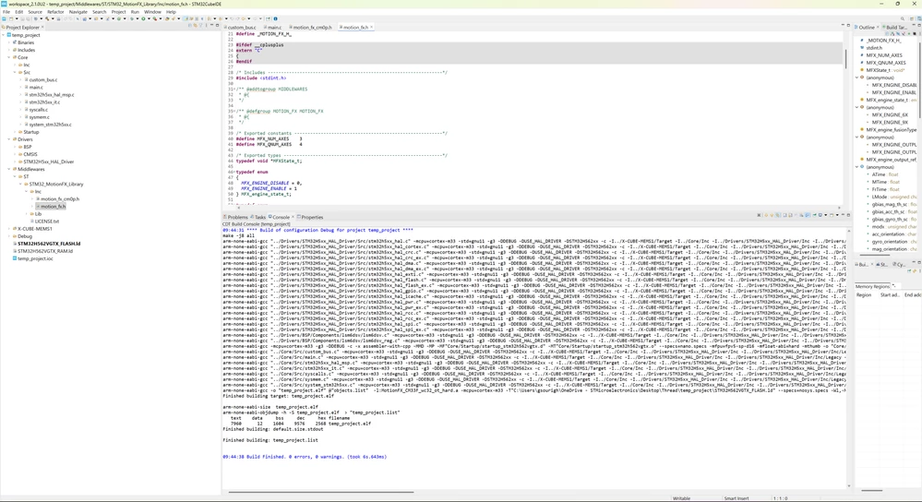
Task: Toggle the highlighted word wrap console button
Action: click(808, 215)
